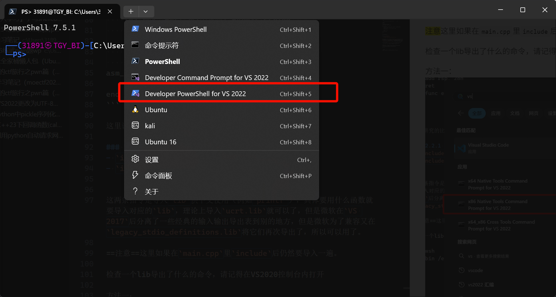
Task: Click the terminal PS> prompt line
Action: (x=19, y=54)
